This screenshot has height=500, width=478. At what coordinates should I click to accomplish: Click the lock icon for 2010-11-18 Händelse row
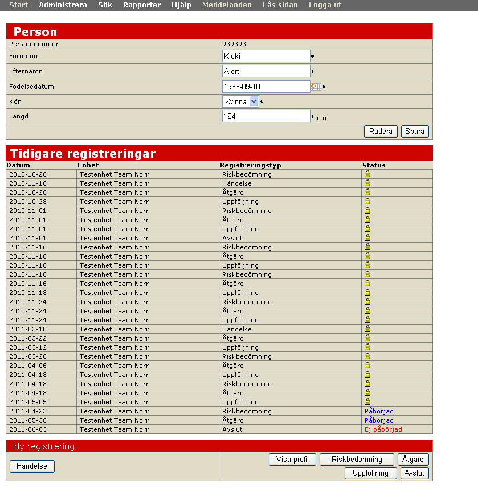point(367,183)
